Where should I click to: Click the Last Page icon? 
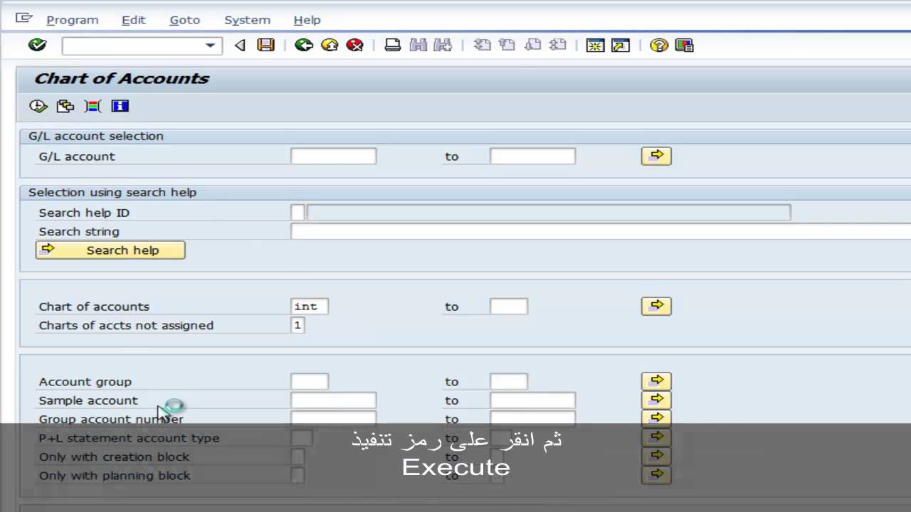coord(558,45)
